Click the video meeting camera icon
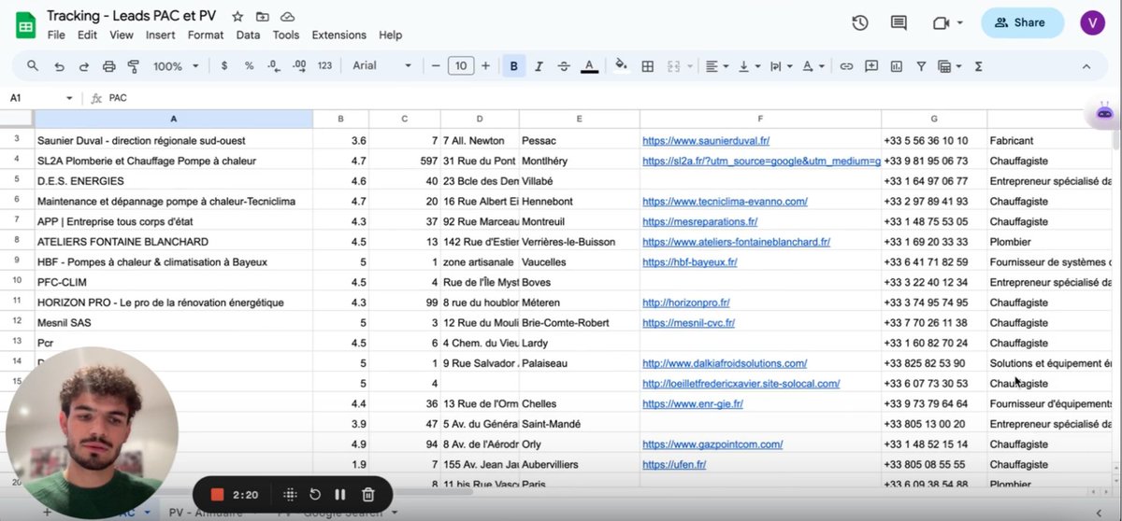This screenshot has width=1122, height=521. pos(940,22)
